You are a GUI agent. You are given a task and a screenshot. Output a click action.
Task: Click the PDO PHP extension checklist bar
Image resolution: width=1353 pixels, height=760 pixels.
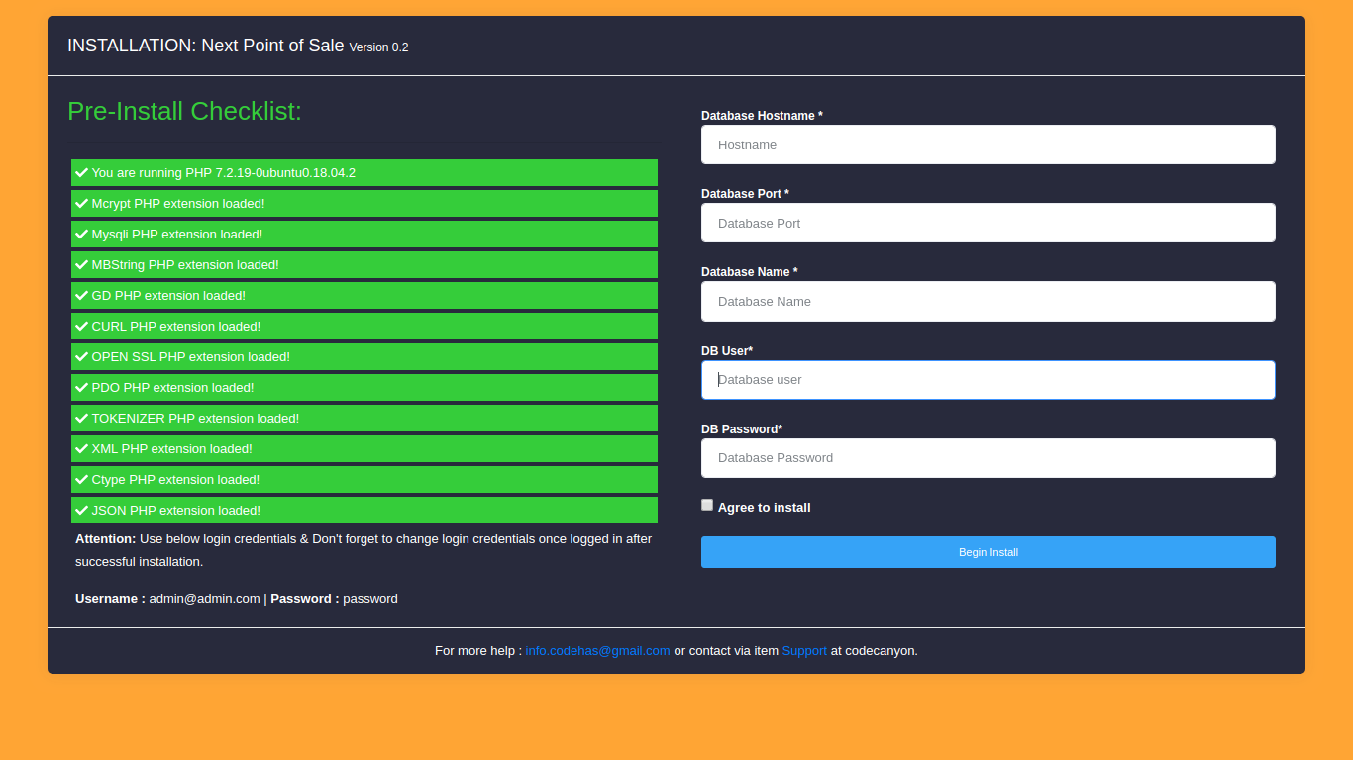pos(364,387)
